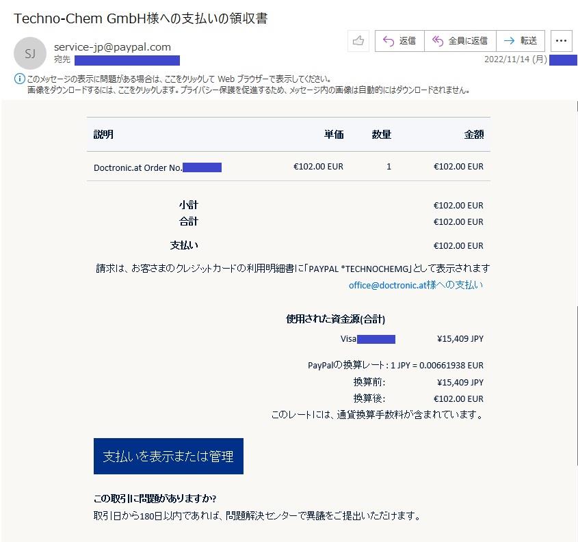The image size is (578, 542).
Task: Click the Visa funding source label
Action: click(x=348, y=339)
